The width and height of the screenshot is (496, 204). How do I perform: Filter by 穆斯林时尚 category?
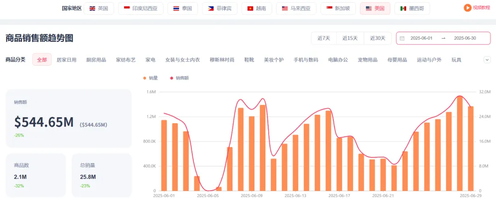pyautogui.click(x=222, y=60)
